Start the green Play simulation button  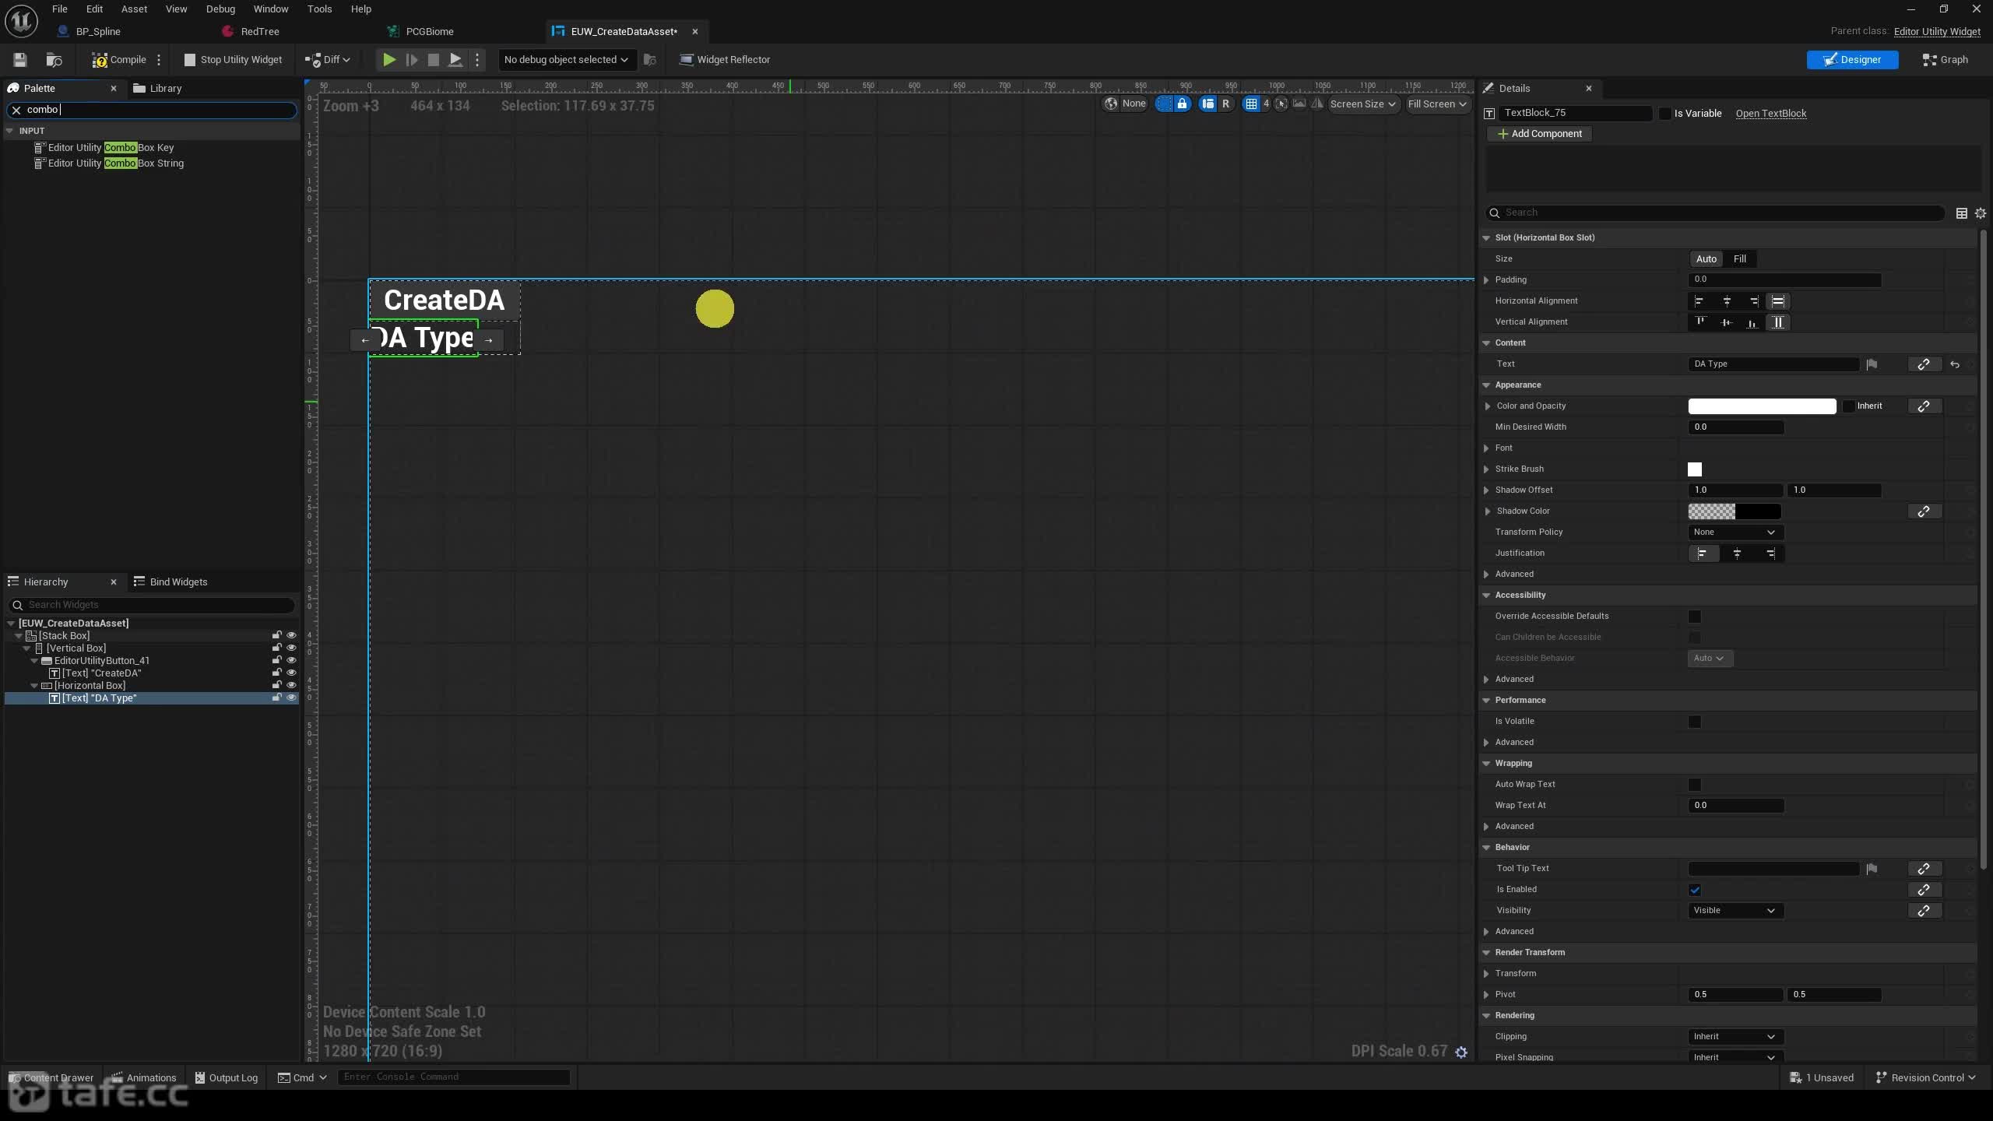pyautogui.click(x=389, y=59)
